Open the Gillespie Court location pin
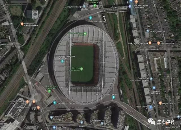 click(x=102, y=123)
